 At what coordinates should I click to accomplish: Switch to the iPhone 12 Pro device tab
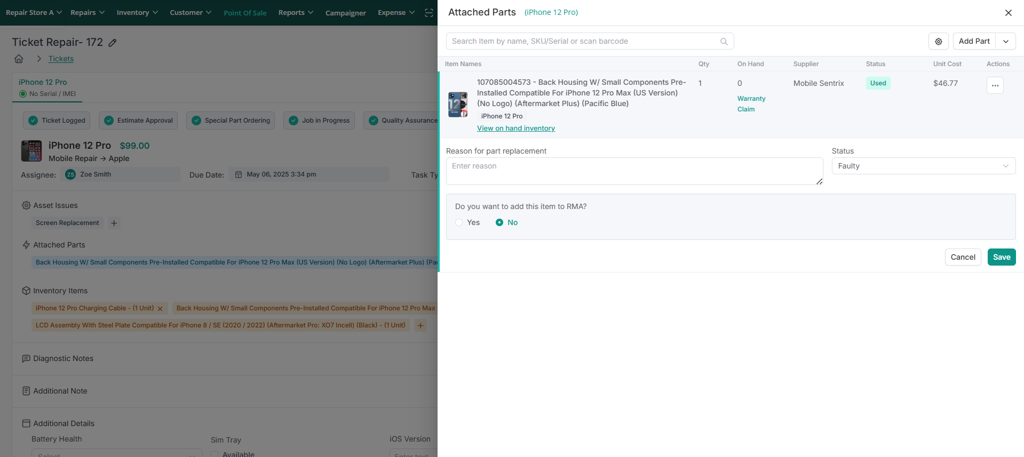(x=47, y=87)
